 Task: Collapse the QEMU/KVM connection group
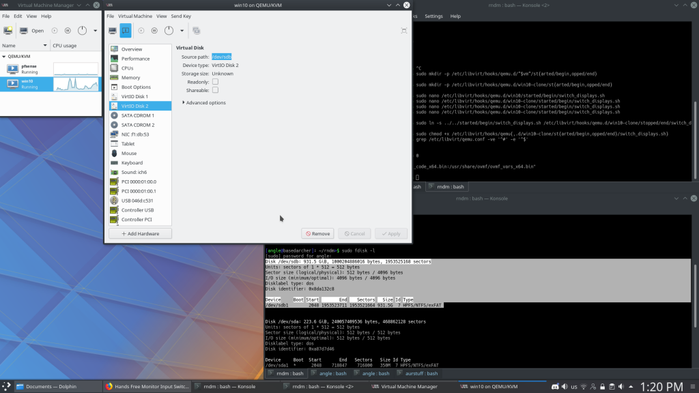(x=5, y=57)
